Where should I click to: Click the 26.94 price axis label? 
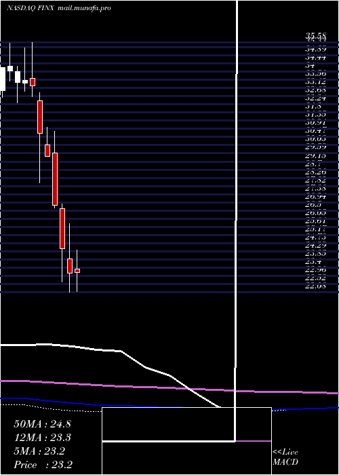click(x=315, y=197)
